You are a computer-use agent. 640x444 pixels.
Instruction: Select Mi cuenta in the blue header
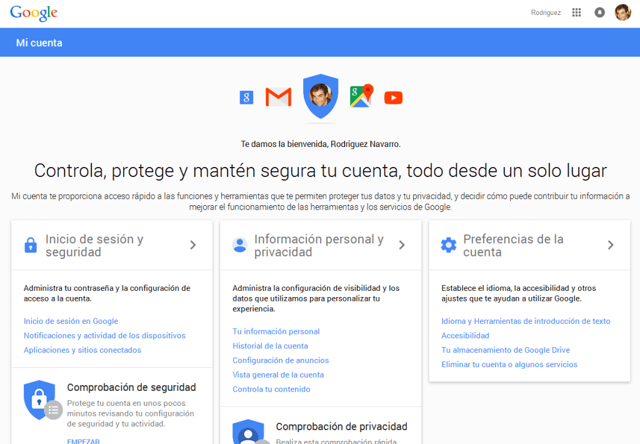38,43
